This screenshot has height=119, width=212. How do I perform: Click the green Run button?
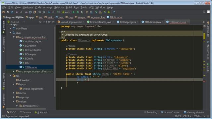(x=74, y=12)
